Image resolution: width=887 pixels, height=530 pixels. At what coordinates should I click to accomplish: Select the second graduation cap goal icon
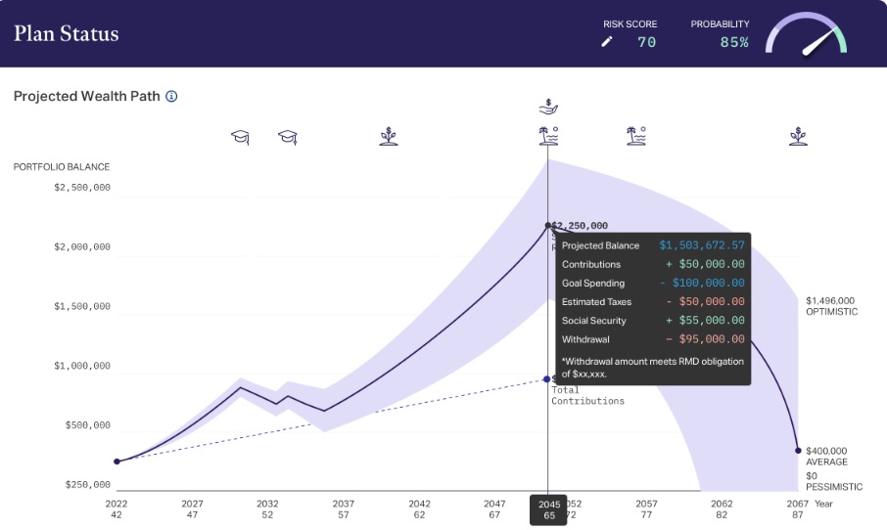point(287,137)
